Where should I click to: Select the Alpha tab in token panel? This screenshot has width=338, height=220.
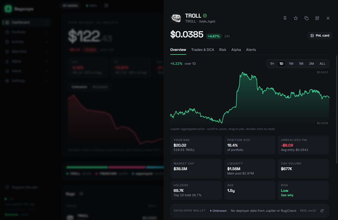point(236,50)
